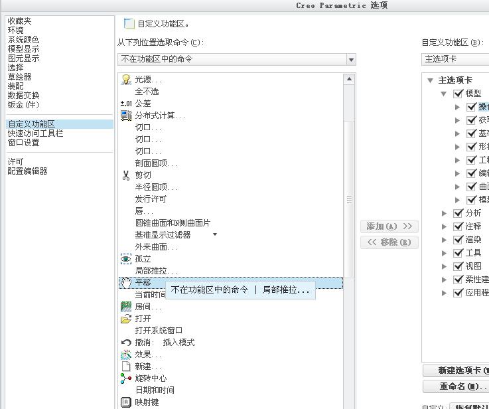Expand the 视图 tree node

[444, 266]
